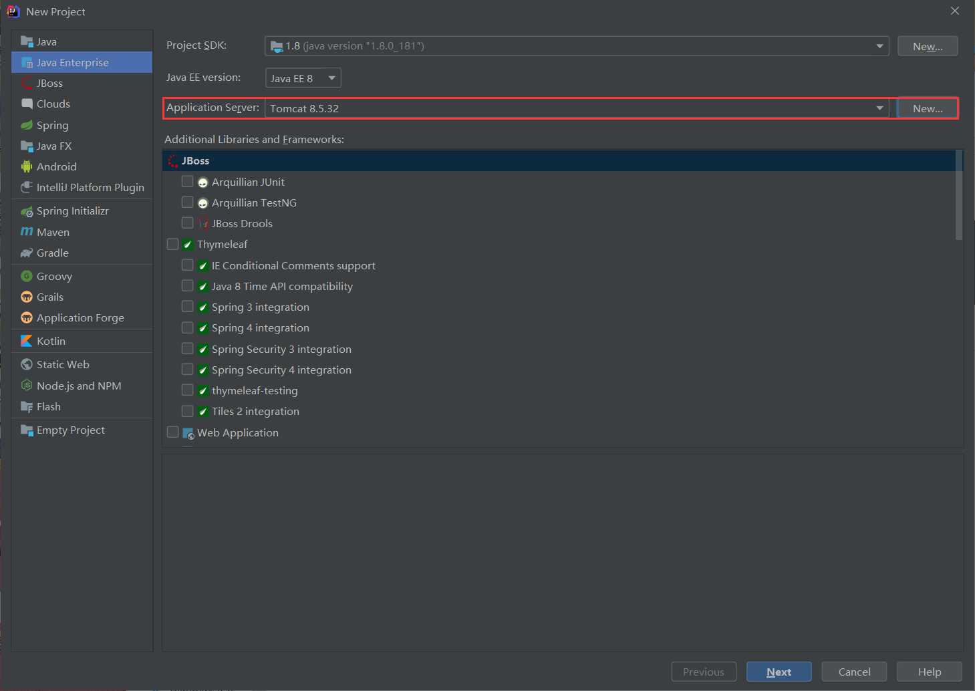975x691 pixels.
Task: Click the Static Web globe icon
Action: pyautogui.click(x=27, y=364)
